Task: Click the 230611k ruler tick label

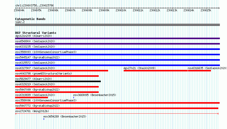Action: coord(138,10)
